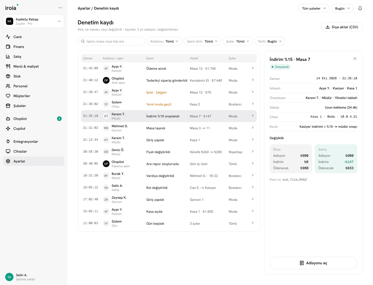Open the Müşteriler heart icon
This screenshot has height=285, width=373.
(x=8, y=96)
